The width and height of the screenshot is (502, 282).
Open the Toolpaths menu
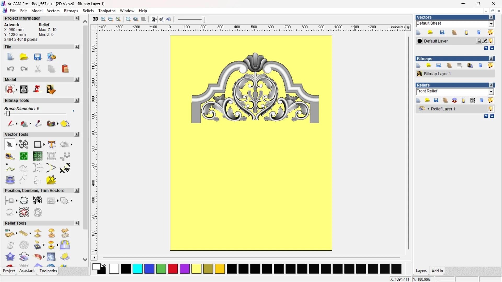[107, 11]
